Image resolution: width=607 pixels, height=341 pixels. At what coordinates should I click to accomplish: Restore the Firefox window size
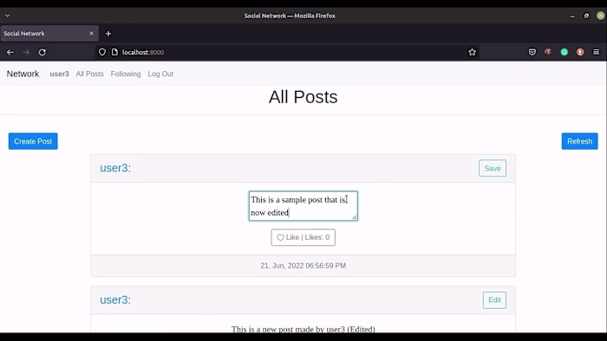(586, 16)
